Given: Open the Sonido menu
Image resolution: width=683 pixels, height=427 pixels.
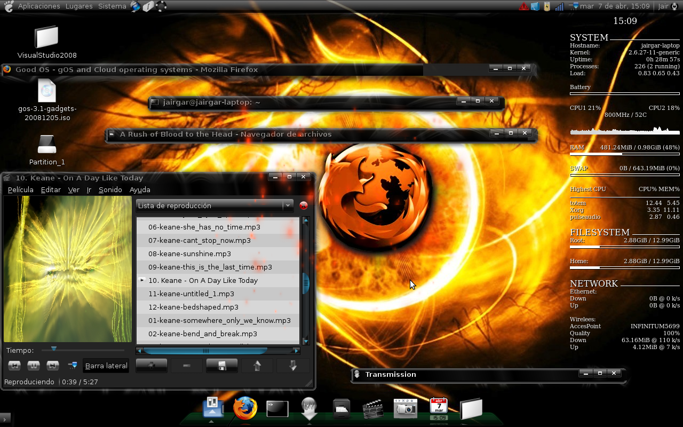Looking at the screenshot, I should 110,189.
